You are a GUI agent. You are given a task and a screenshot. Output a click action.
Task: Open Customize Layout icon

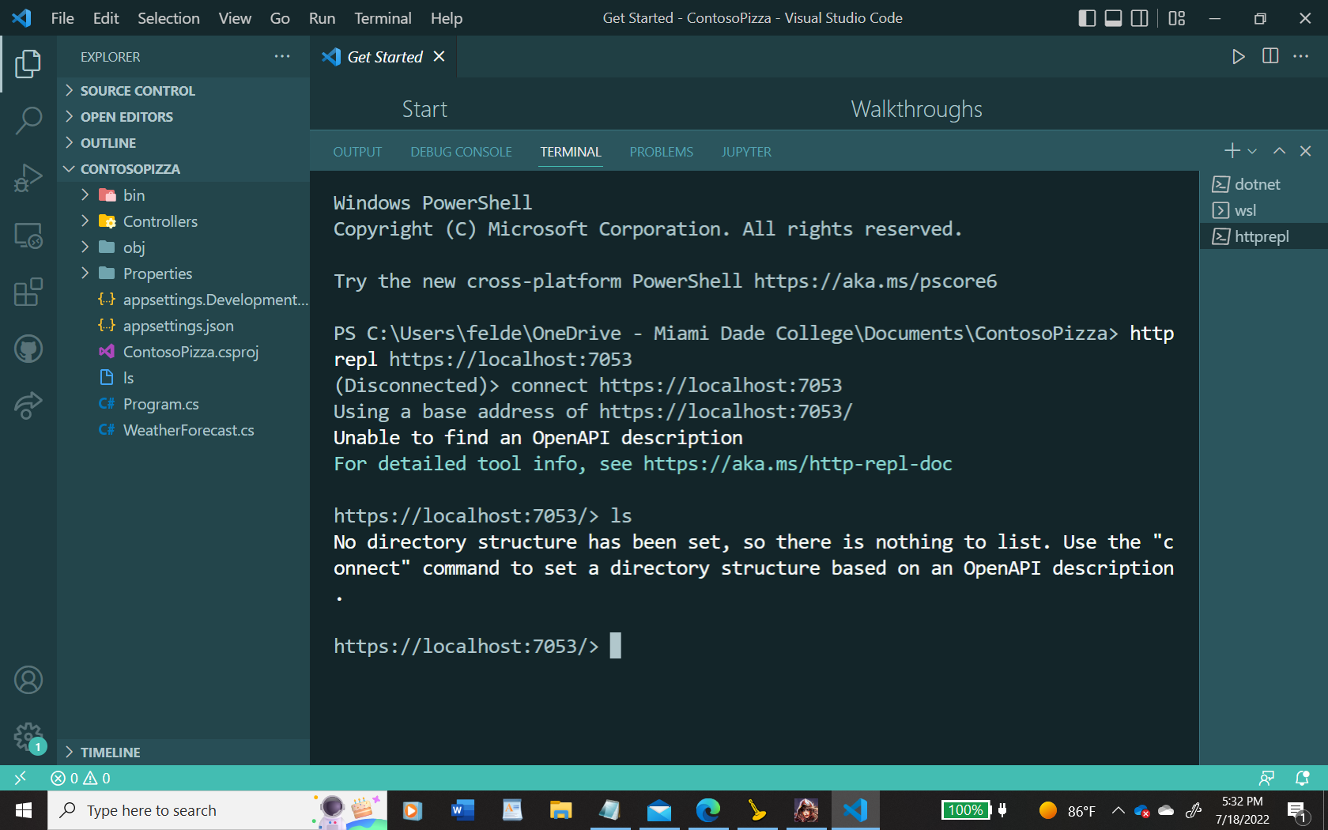click(1177, 18)
